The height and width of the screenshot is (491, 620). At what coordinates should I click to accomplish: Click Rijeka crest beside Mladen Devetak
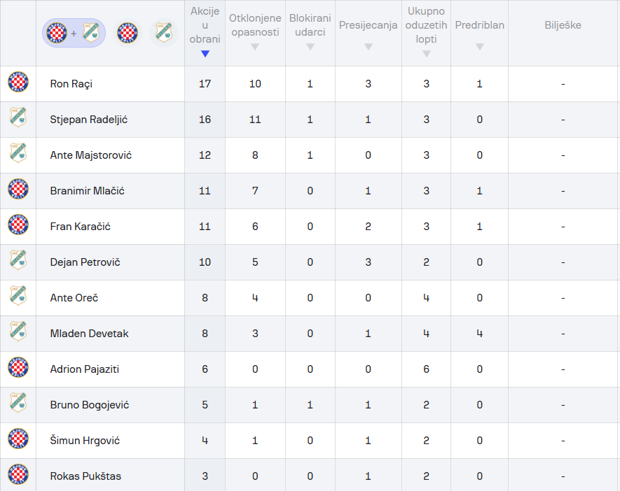(x=18, y=332)
